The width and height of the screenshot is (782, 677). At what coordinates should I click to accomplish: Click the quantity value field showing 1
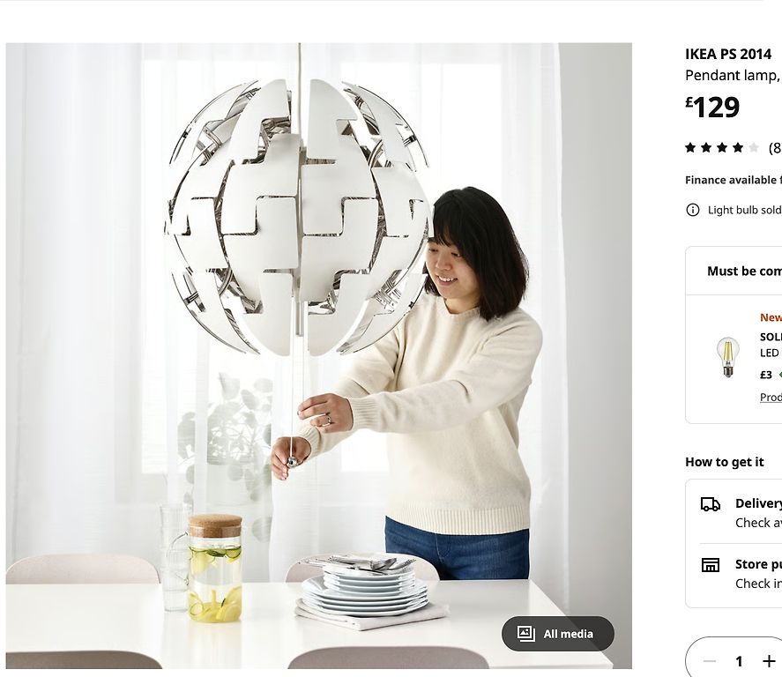pyautogui.click(x=739, y=661)
